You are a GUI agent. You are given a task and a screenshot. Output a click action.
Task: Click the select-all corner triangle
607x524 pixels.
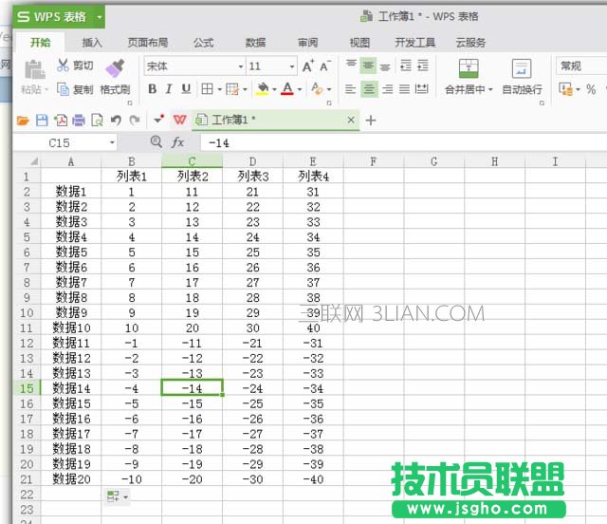tap(34, 161)
